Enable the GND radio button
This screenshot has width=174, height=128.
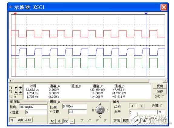click(163, 96)
